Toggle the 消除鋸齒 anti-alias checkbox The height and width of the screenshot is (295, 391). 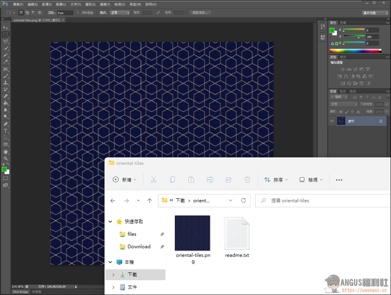point(78,13)
